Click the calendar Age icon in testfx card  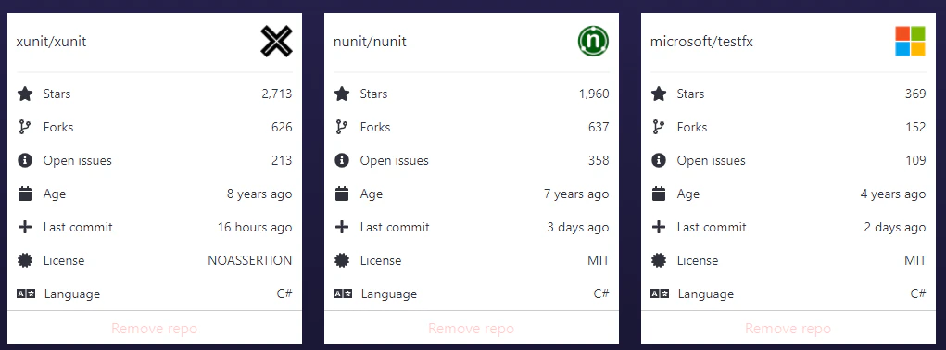[658, 194]
